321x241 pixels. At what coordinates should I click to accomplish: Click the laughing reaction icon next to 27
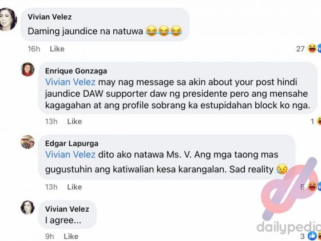point(312,49)
